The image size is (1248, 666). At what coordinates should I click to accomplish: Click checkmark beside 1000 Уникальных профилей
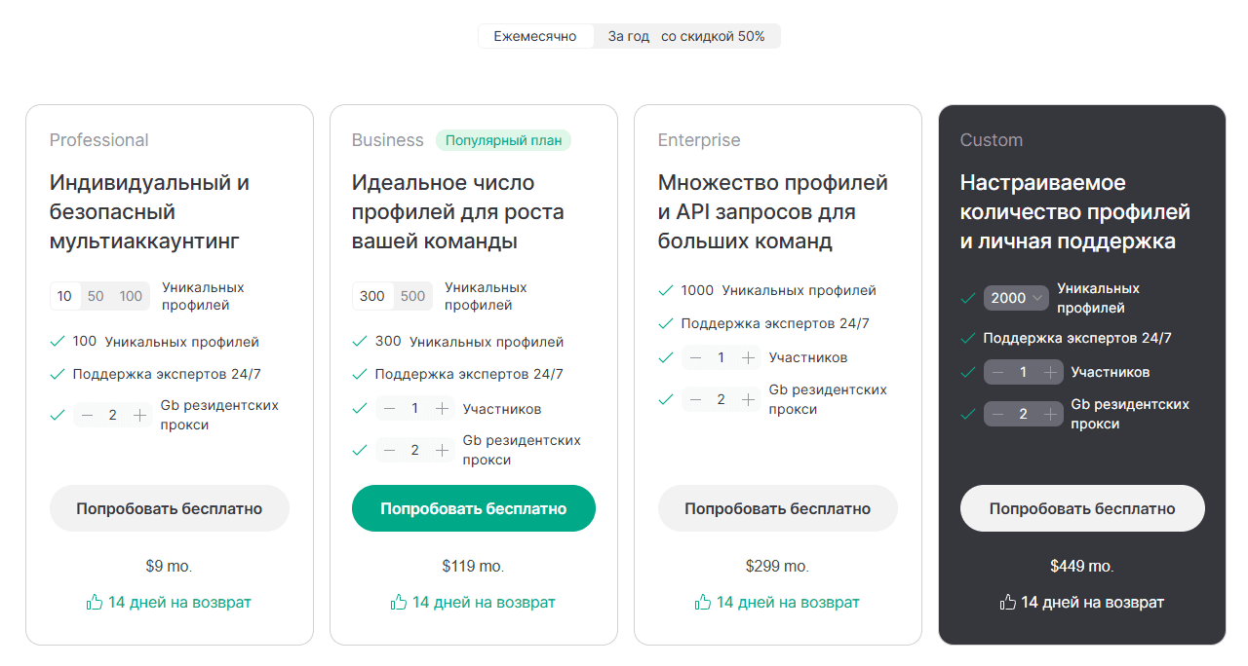666,290
